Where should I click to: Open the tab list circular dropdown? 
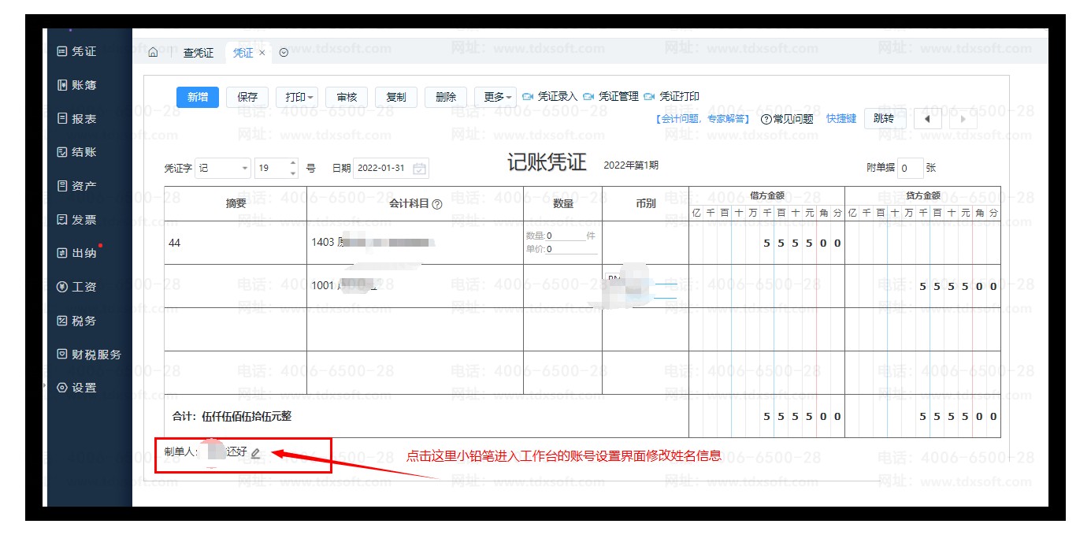point(284,53)
